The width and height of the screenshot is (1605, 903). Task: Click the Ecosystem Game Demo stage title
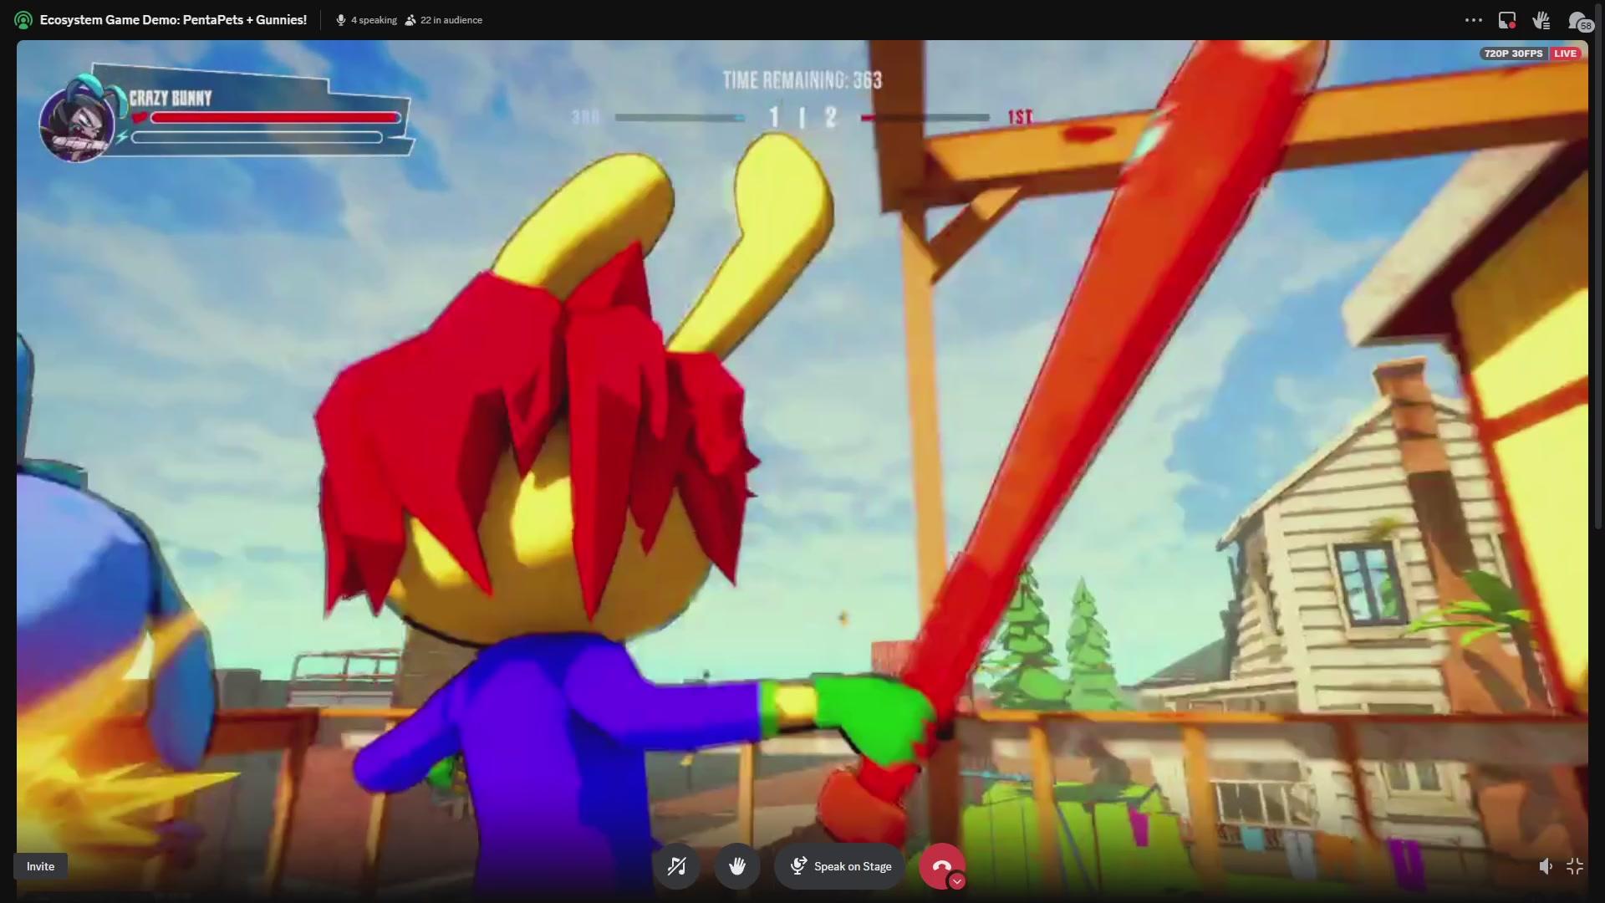[173, 20]
